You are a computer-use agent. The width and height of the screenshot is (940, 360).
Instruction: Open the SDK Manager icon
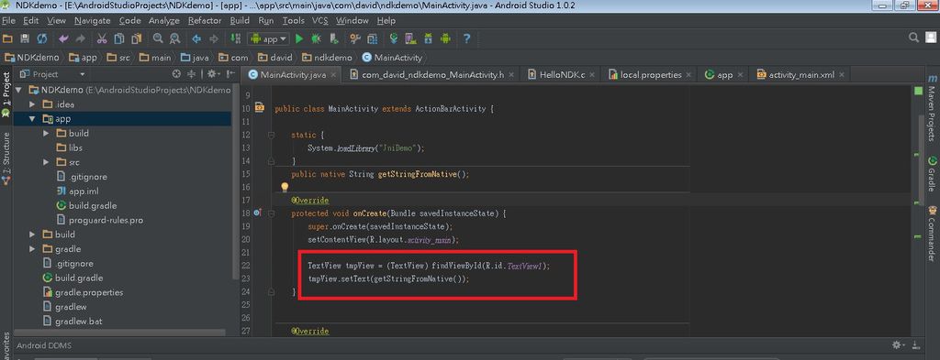(x=428, y=38)
